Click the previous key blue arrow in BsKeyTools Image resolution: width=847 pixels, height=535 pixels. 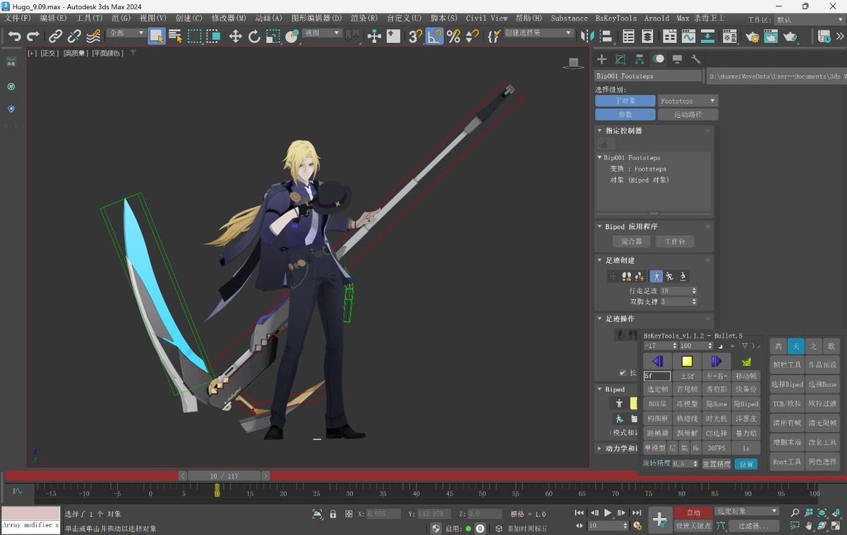click(x=657, y=362)
